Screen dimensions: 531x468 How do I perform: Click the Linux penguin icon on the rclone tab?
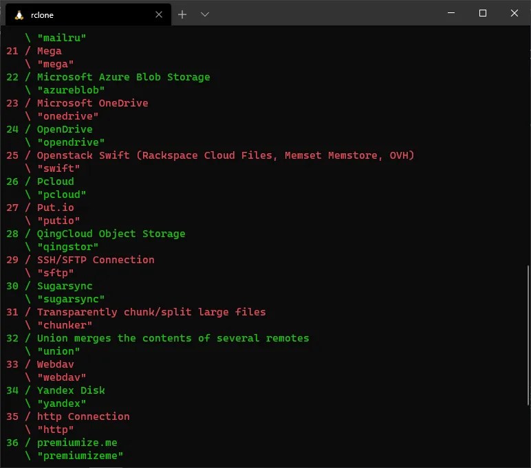[19, 15]
